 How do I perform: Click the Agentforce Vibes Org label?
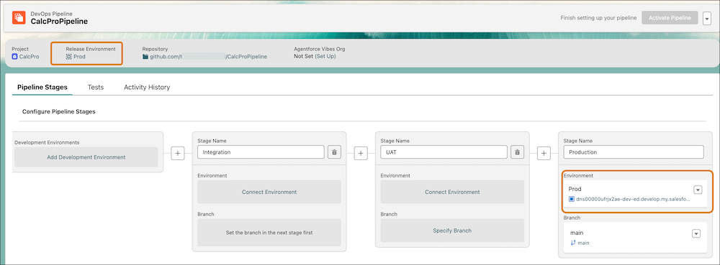(x=320, y=49)
